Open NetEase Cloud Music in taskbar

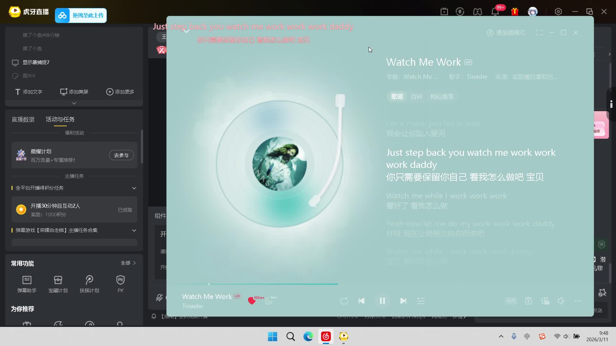326,336
